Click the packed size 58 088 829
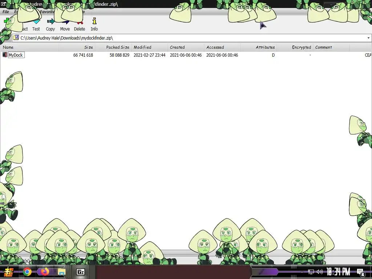The height and width of the screenshot is (279, 372). (119, 55)
